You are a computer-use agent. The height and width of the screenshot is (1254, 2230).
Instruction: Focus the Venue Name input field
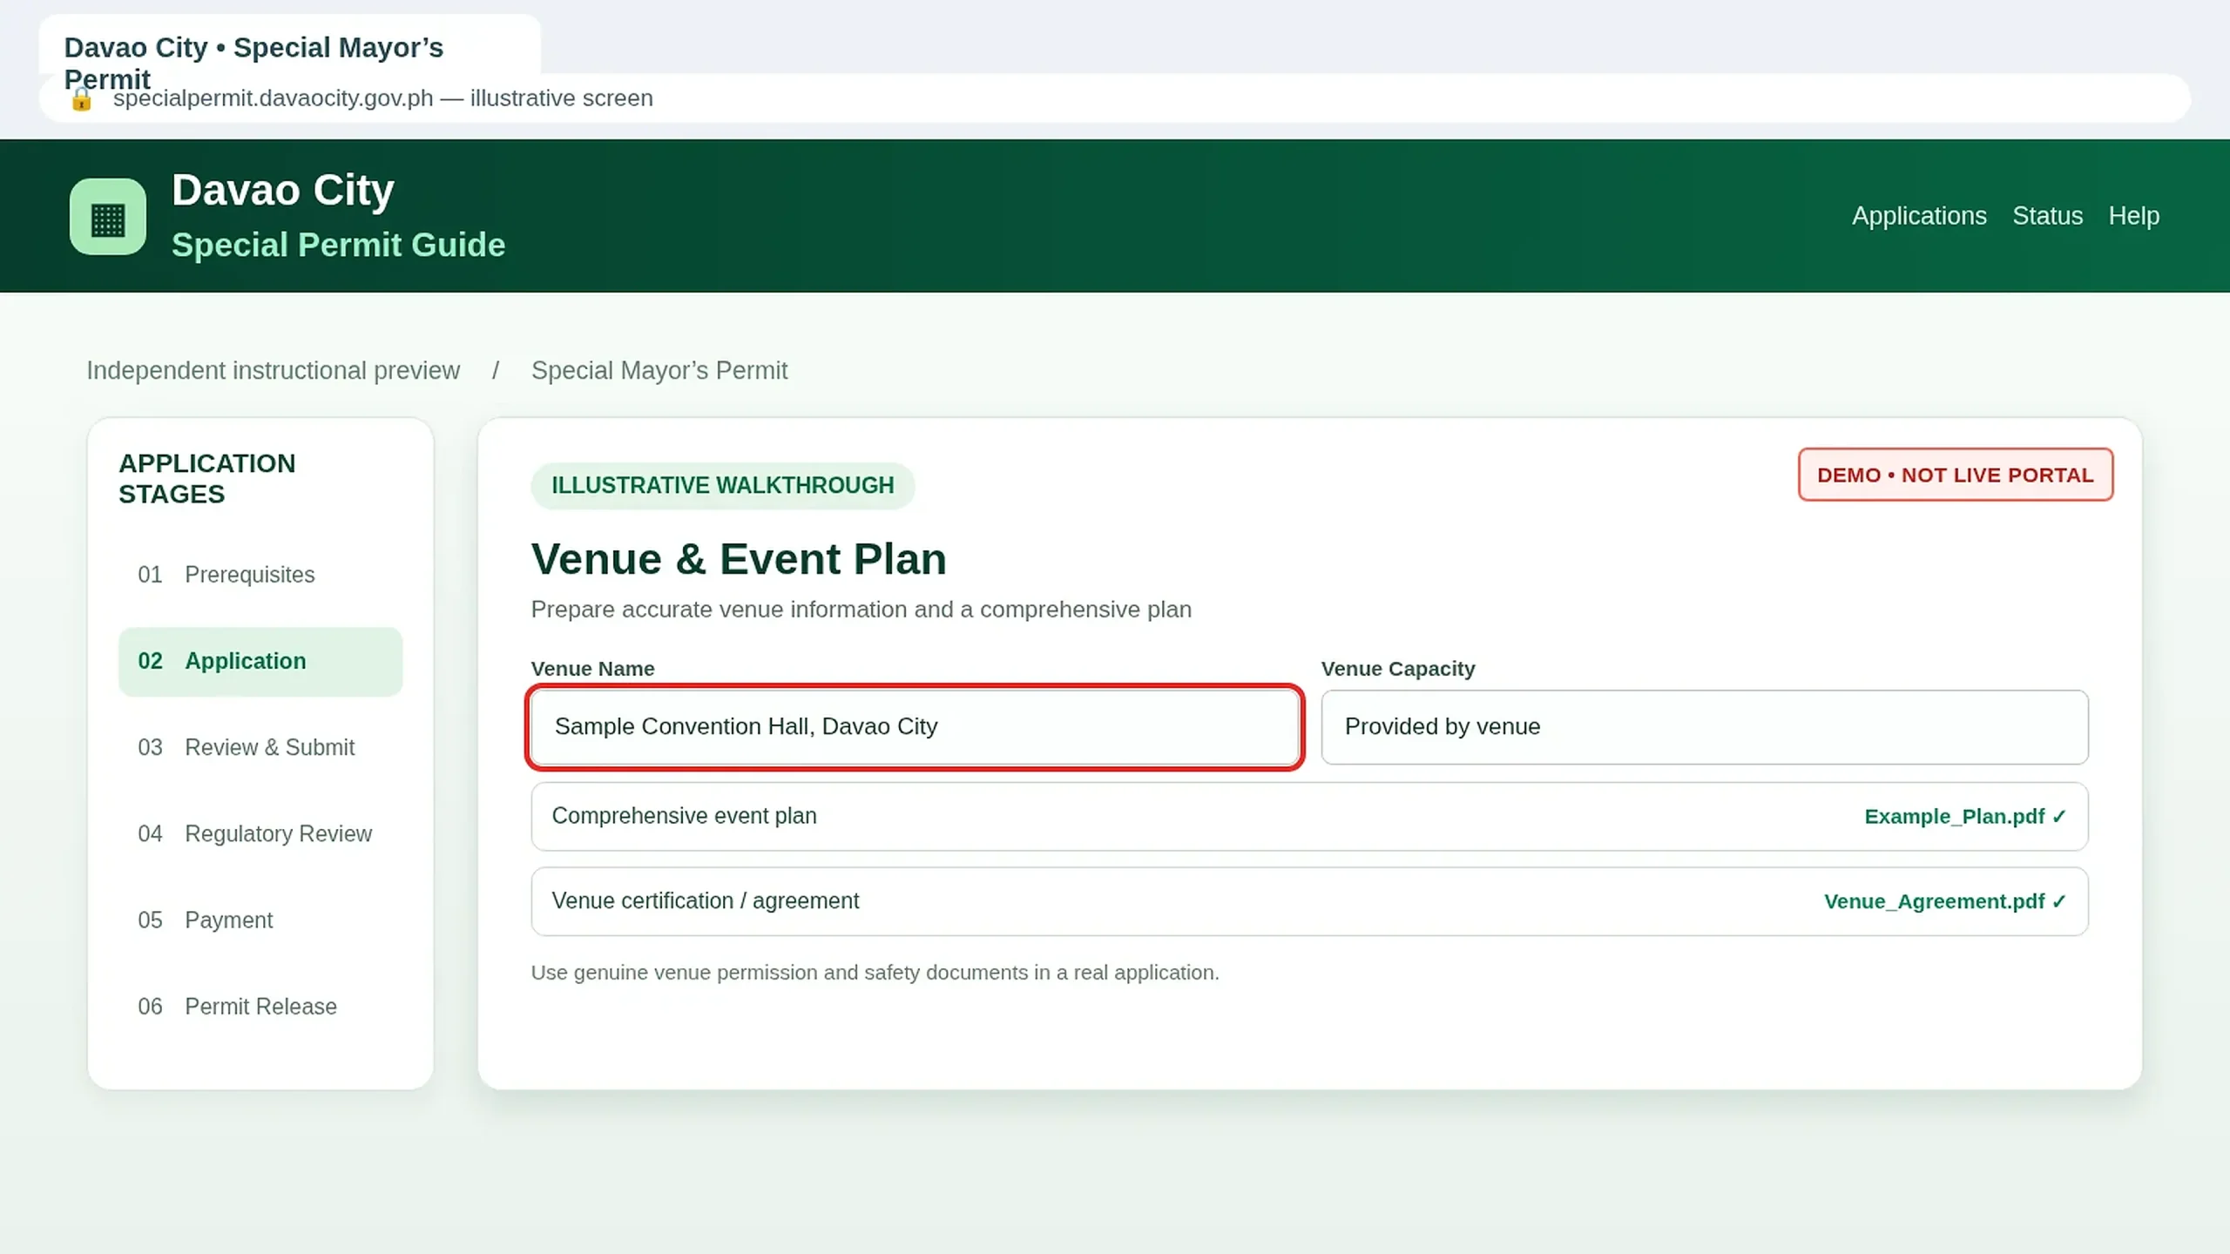[915, 727]
